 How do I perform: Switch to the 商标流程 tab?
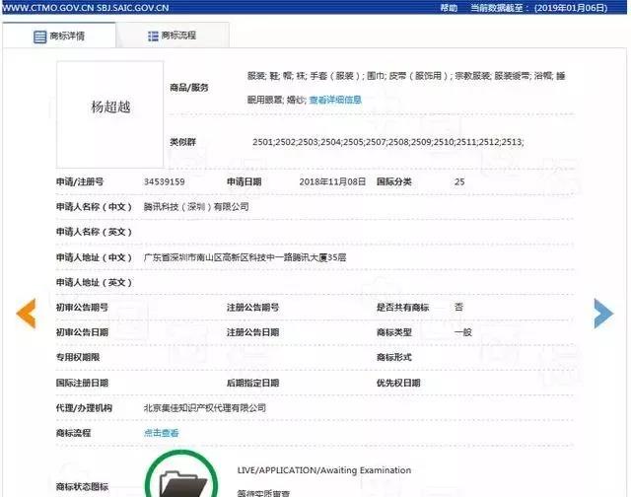point(173,36)
